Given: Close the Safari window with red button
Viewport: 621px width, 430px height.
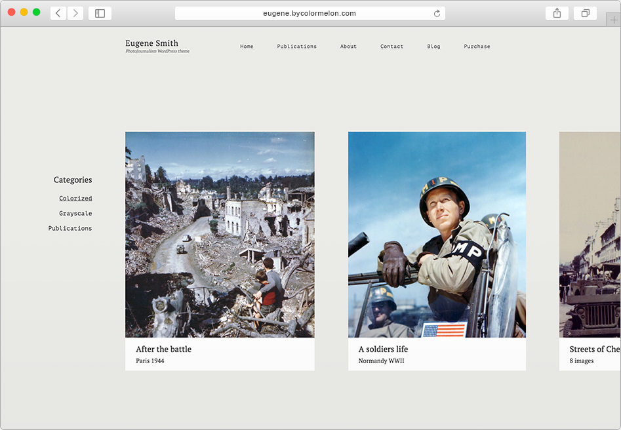Looking at the screenshot, I should 12,12.
